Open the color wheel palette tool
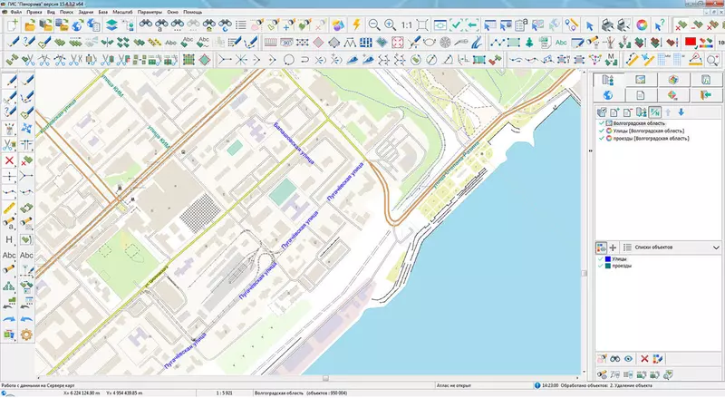The height and width of the screenshot is (398, 725). click(643, 24)
